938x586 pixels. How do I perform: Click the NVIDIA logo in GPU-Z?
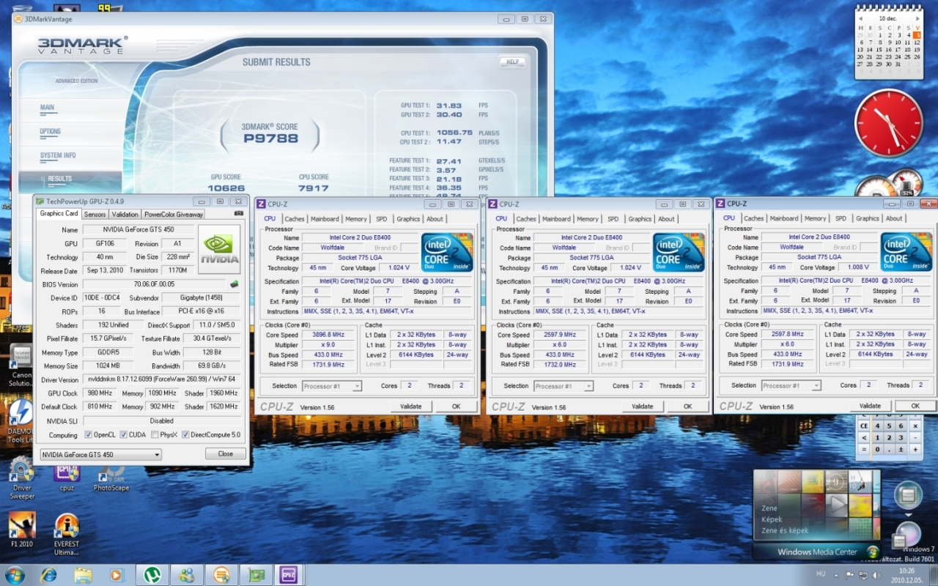(x=219, y=249)
